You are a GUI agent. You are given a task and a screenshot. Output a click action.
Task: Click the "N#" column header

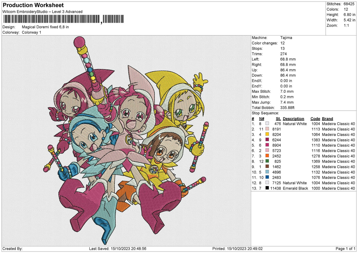point(261,118)
